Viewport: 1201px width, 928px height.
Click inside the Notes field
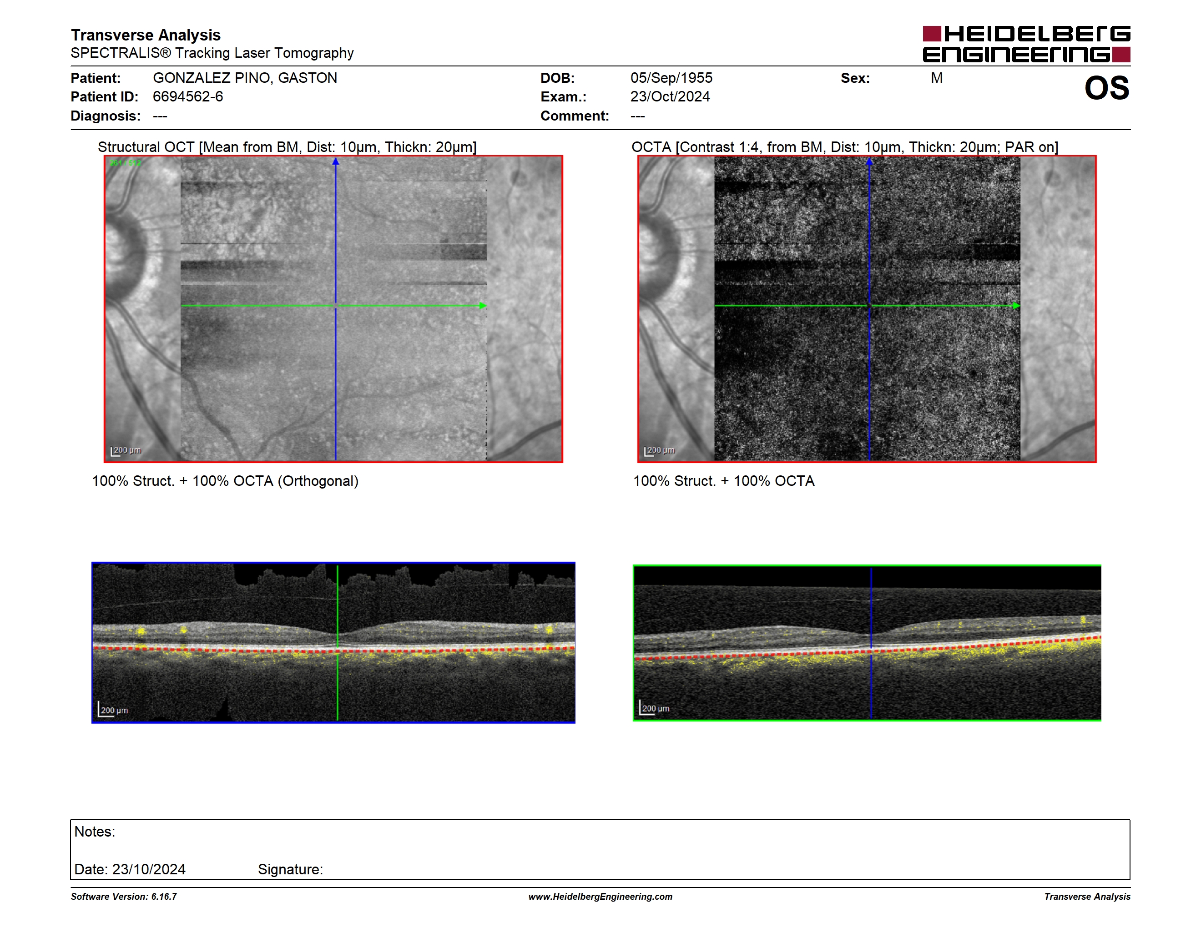click(x=600, y=849)
